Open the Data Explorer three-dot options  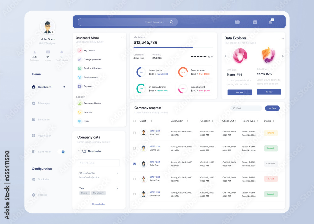[x=282, y=38]
